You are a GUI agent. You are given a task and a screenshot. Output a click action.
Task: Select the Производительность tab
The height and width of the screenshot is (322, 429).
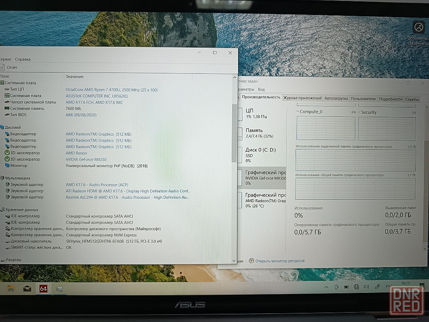coord(261,97)
